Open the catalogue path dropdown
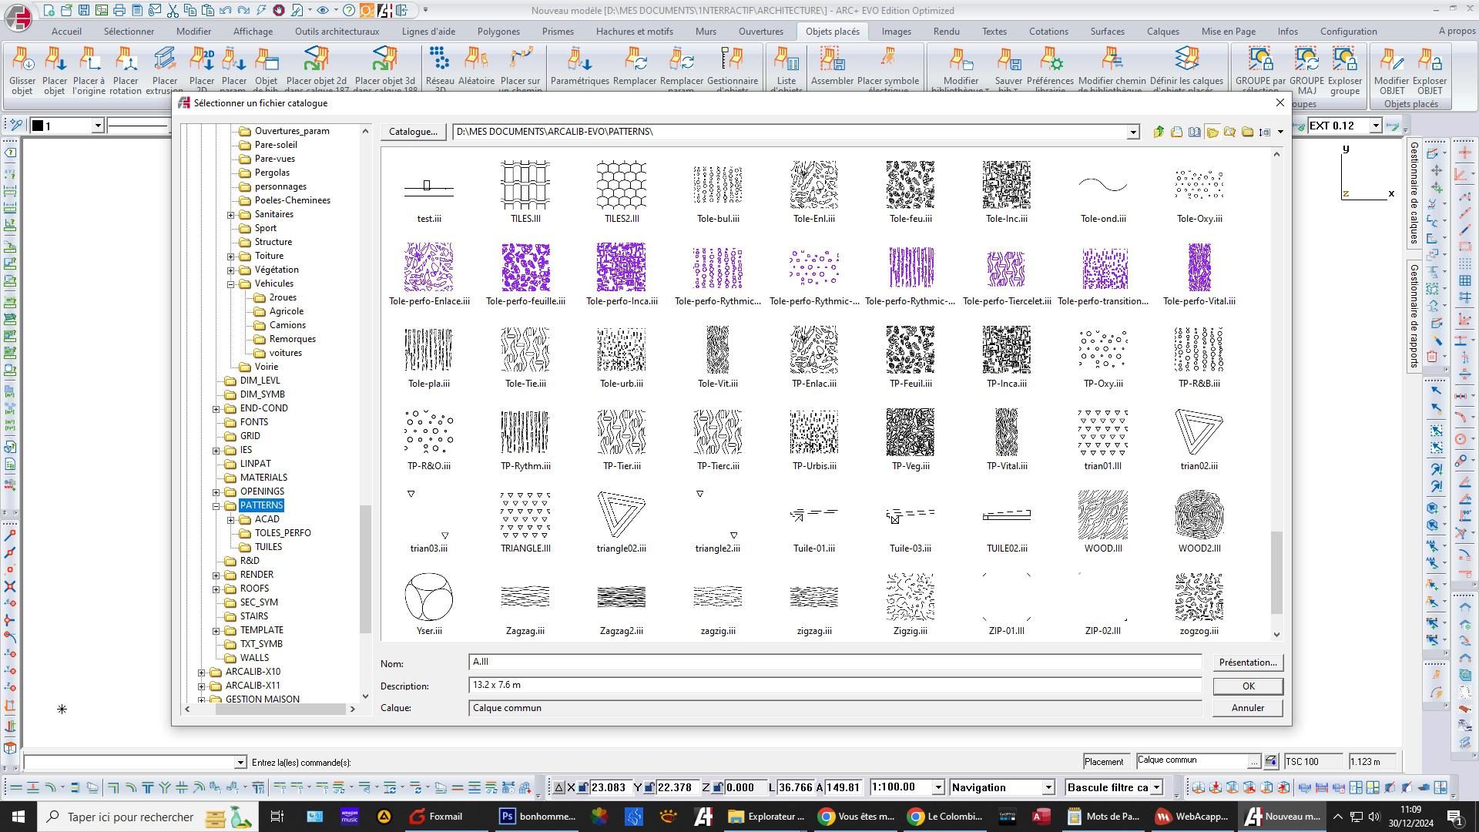The image size is (1479, 832). (1132, 133)
